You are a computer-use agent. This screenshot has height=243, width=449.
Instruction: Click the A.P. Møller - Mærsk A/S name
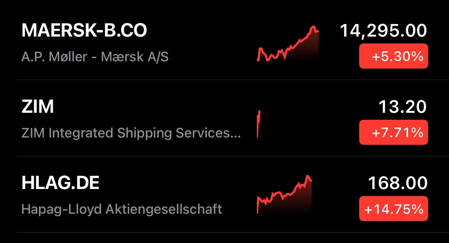pyautogui.click(x=95, y=56)
